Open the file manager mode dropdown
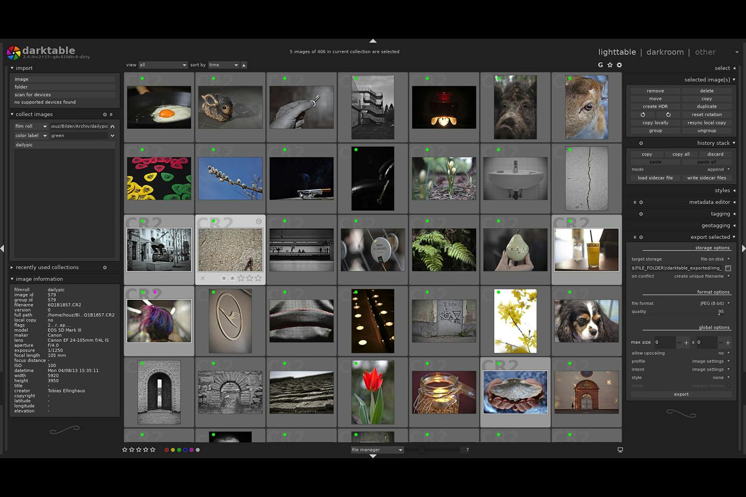 point(376,449)
